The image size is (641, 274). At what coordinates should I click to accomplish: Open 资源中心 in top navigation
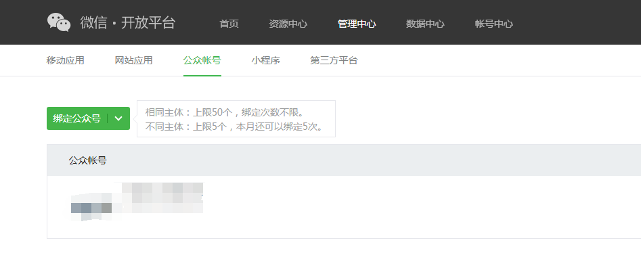coord(288,24)
